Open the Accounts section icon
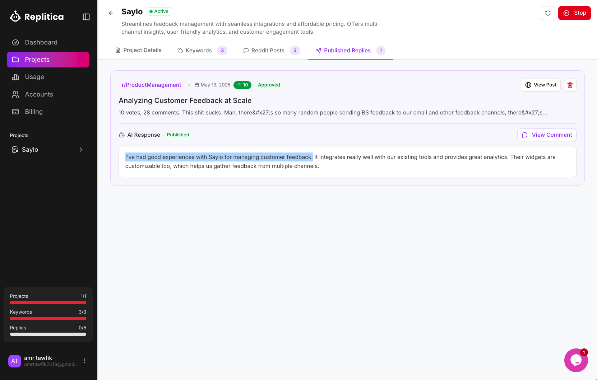Screen dimensions: 597x380 tap(15, 94)
